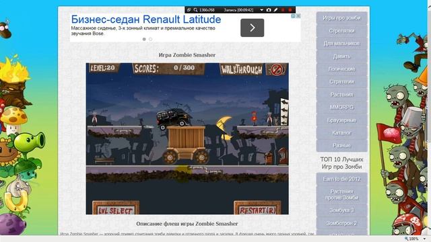Open the Зомботрон 2 game link
Viewport: 431px width, 242px height.
341,223
